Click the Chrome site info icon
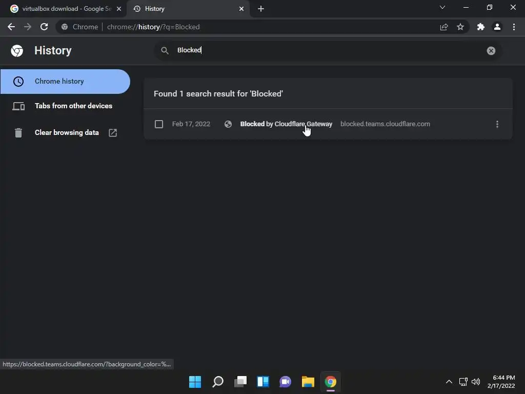Viewport: 525px width, 394px height. click(x=65, y=27)
